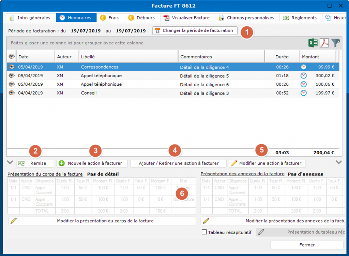
Task: Collapse the left chevron beside Remise
Action: click(10, 162)
